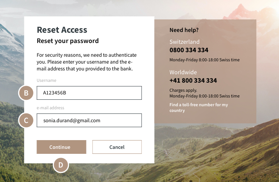
Task: Focus the Username field containing A123456B
Action: pos(89,93)
